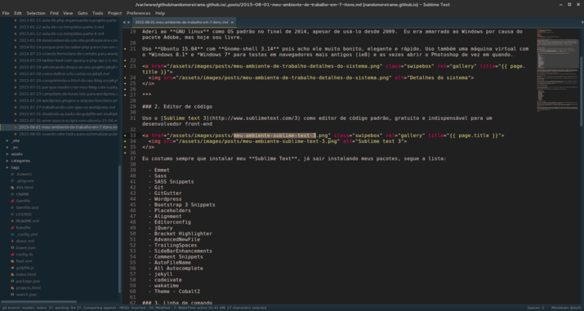Image resolution: width=584 pixels, height=311 pixels.
Task: Click the CNAME file icon
Action: 13,194
